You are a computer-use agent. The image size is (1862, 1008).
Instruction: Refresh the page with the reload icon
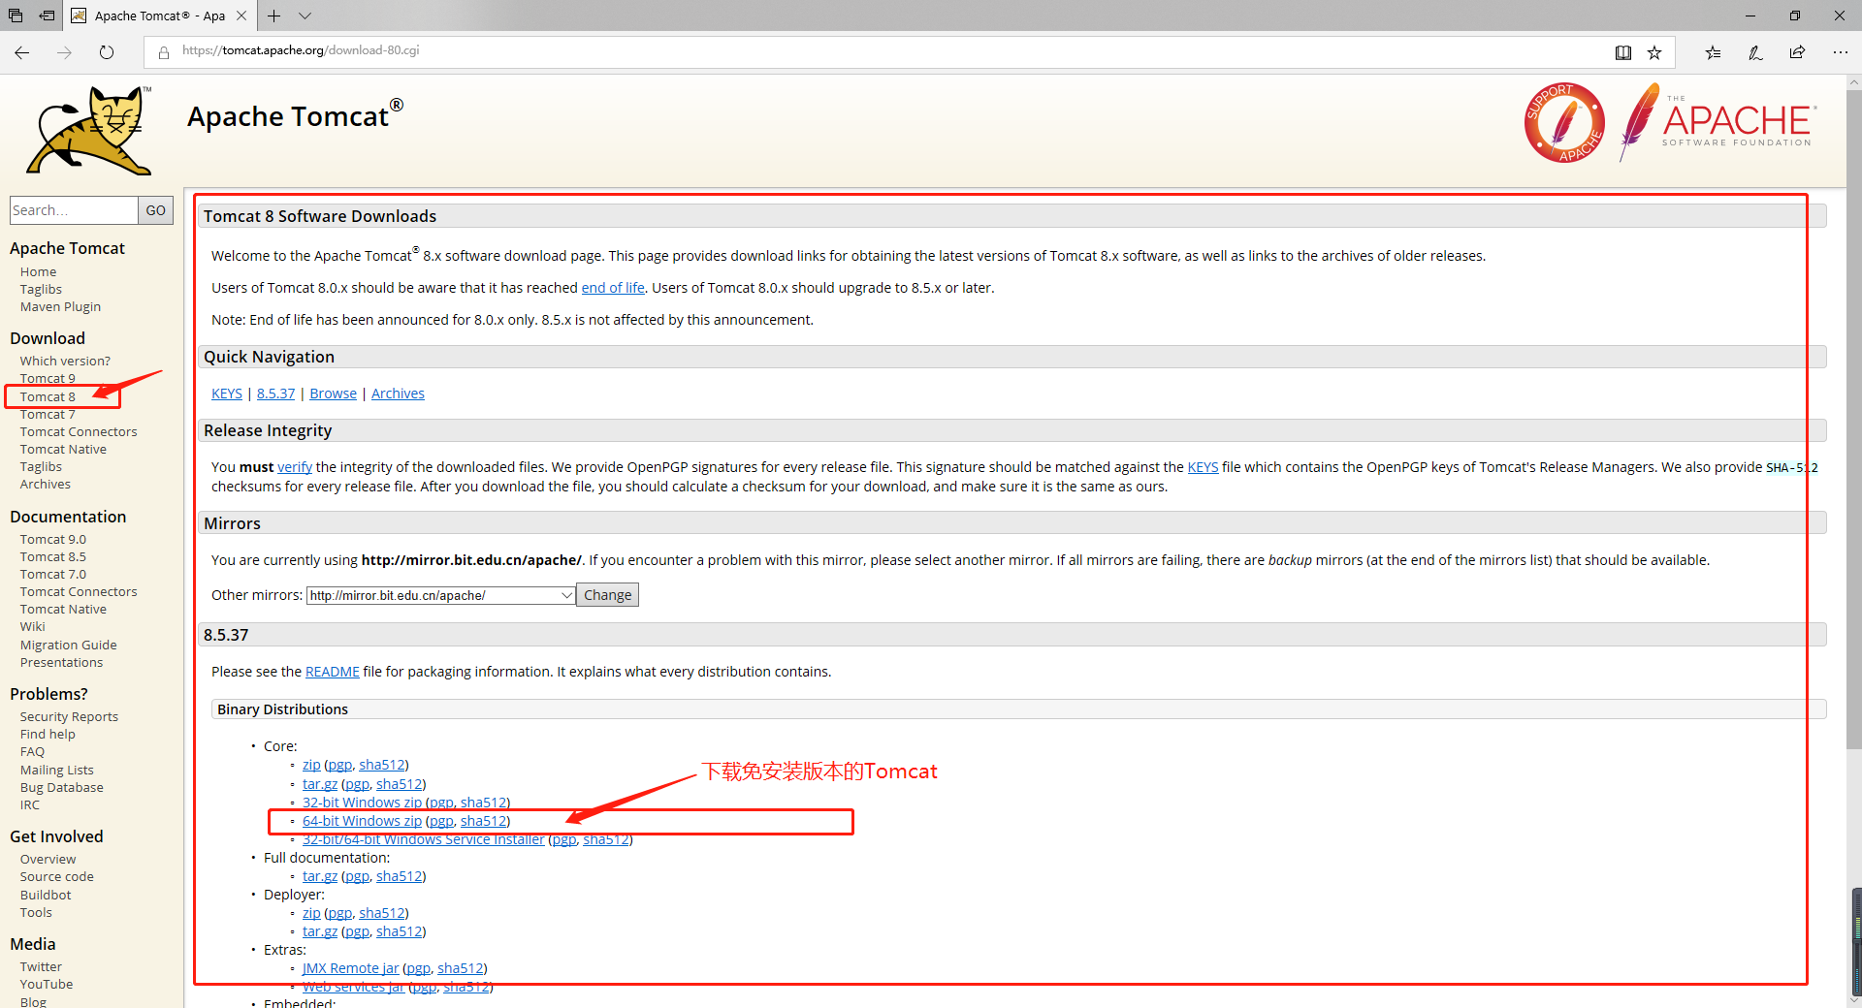[107, 52]
